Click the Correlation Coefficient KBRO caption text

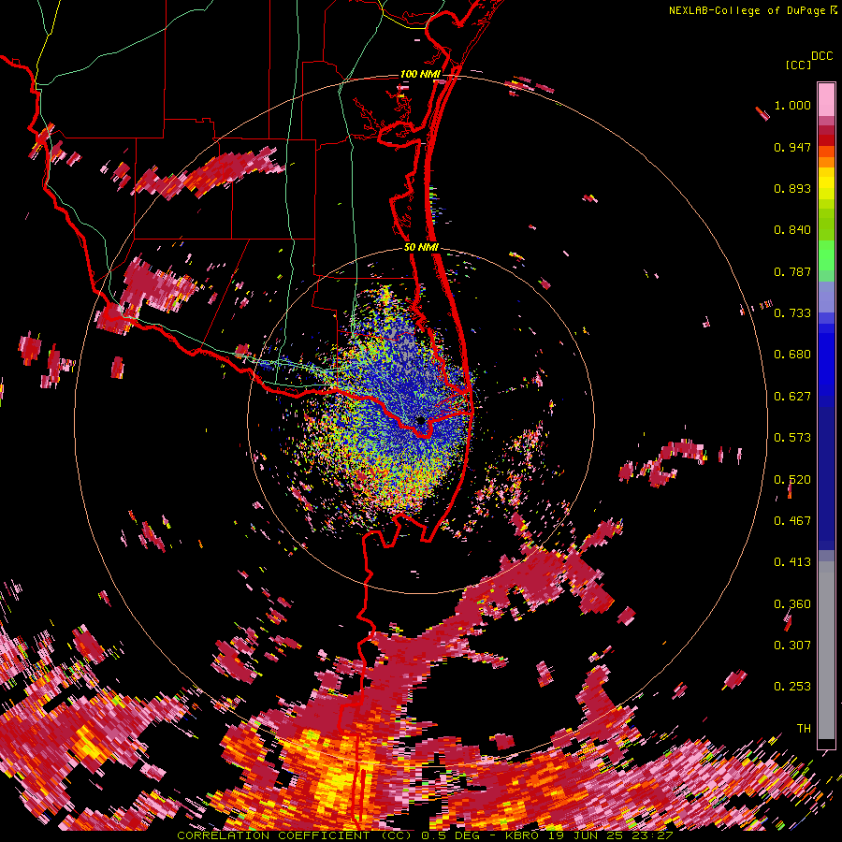pyautogui.click(x=425, y=835)
